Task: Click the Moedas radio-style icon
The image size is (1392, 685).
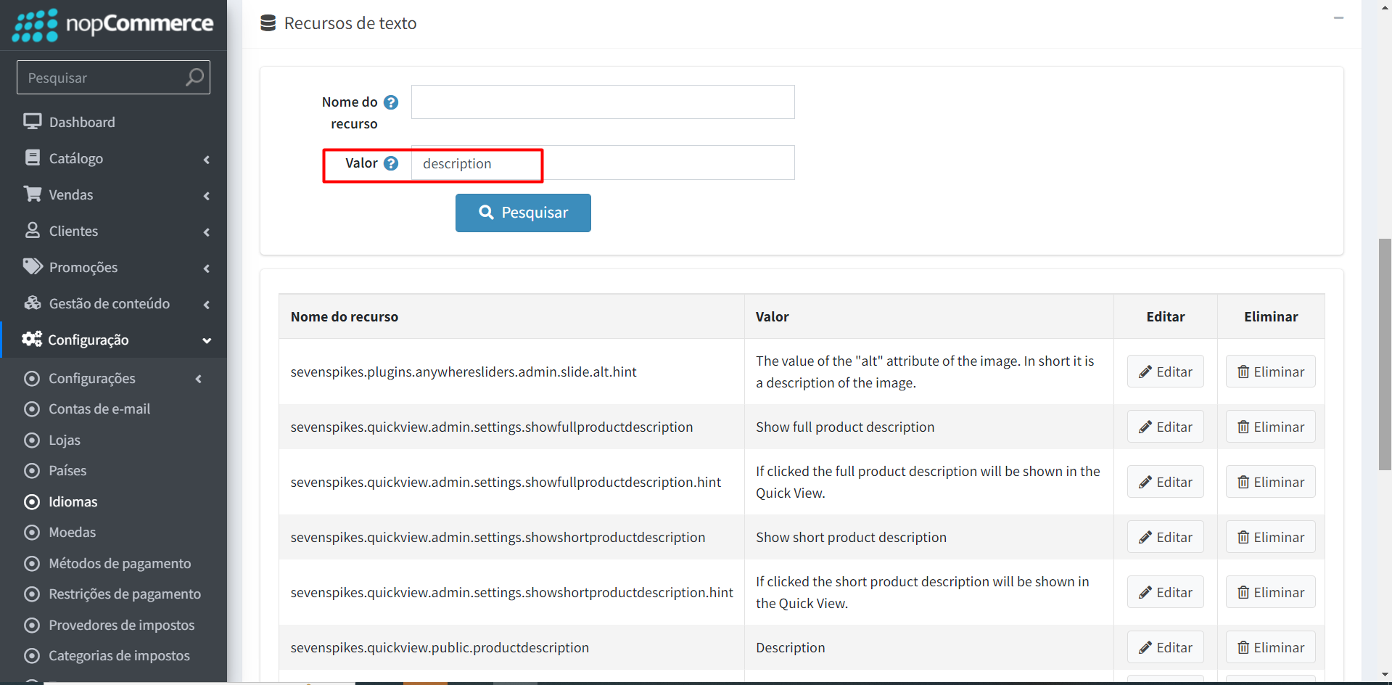Action: click(x=31, y=532)
